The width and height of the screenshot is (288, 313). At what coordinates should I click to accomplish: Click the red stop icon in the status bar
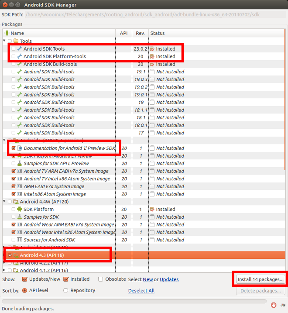pyautogui.click(x=274, y=305)
